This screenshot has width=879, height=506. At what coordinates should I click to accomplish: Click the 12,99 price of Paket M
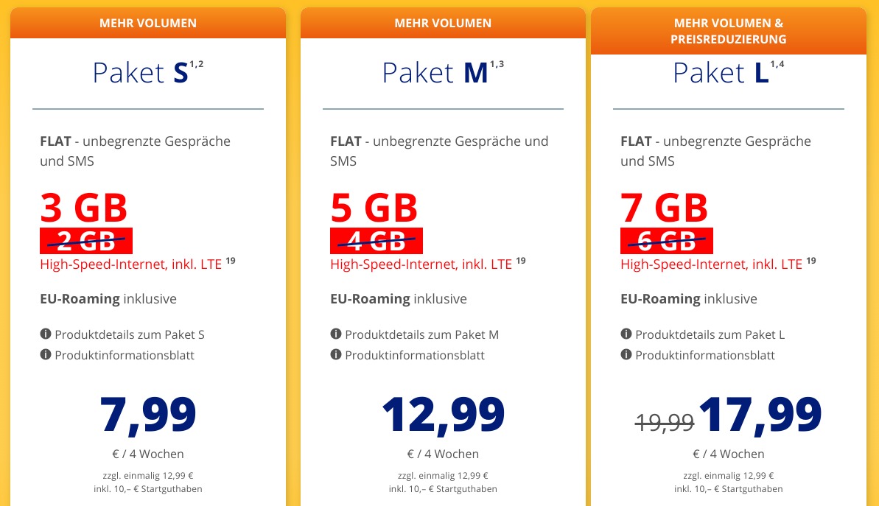(443, 415)
